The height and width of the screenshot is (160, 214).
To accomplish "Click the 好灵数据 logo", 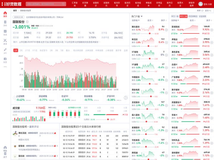I will (12, 4).
